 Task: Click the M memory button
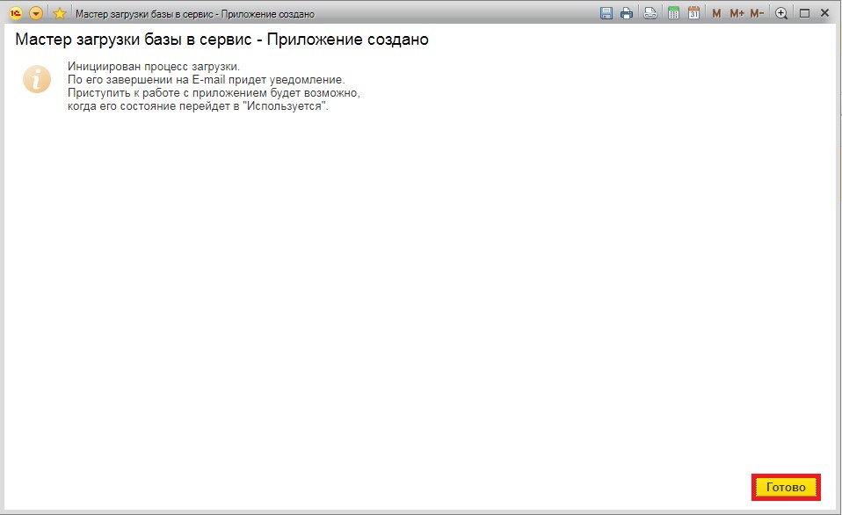point(716,13)
